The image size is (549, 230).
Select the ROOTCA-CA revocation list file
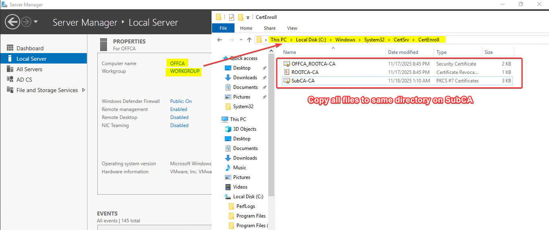pos(305,72)
